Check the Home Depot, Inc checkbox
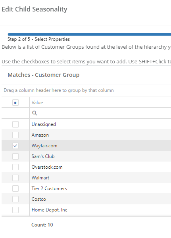The width and height of the screenshot is (171, 238). (x=15, y=210)
